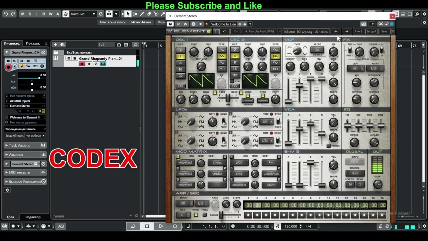The width and height of the screenshot is (428, 241).
Task: Click the Setup A button
Action: click(371, 31)
